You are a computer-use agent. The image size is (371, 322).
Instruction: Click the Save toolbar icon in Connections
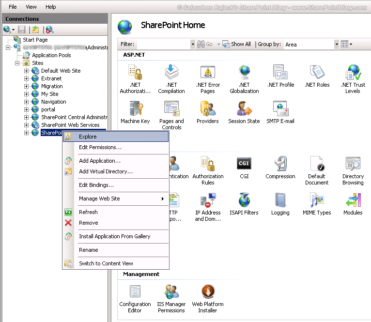pyautogui.click(x=22, y=30)
